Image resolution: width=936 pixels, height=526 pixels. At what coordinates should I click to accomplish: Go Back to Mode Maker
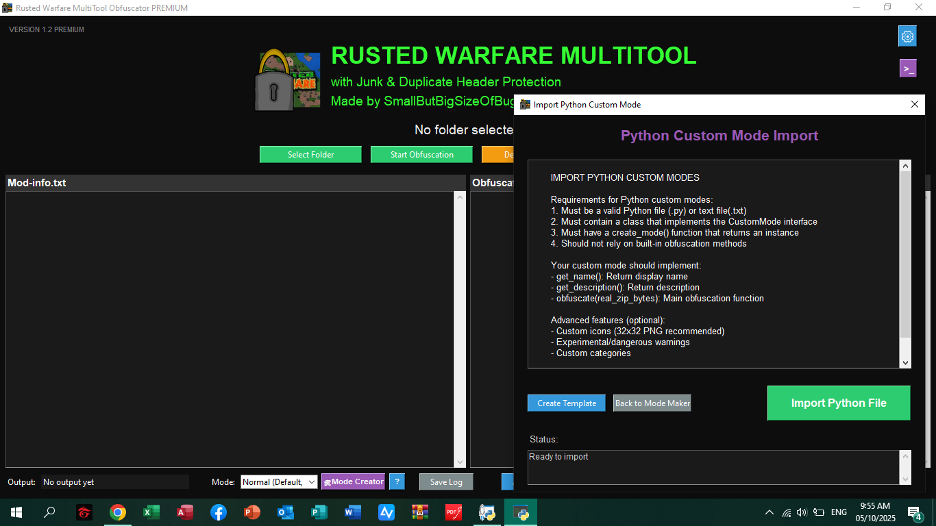click(652, 403)
